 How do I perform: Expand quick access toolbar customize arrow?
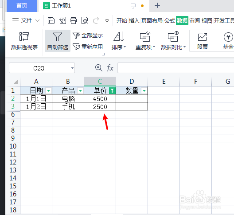(107, 20)
